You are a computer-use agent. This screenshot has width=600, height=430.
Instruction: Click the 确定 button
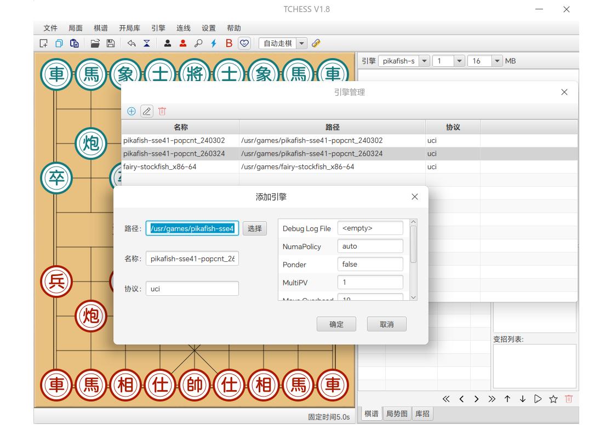point(336,324)
